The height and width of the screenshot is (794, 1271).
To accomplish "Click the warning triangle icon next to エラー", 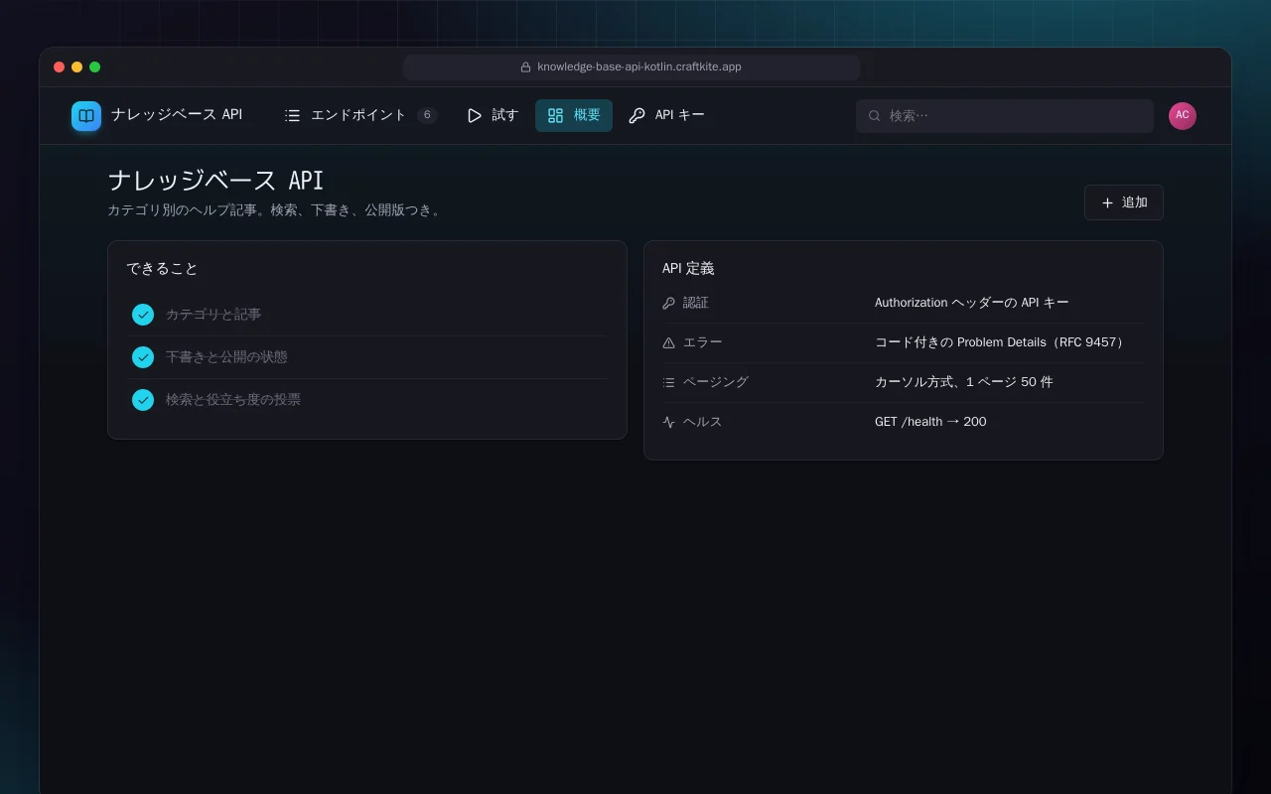I will [x=668, y=342].
